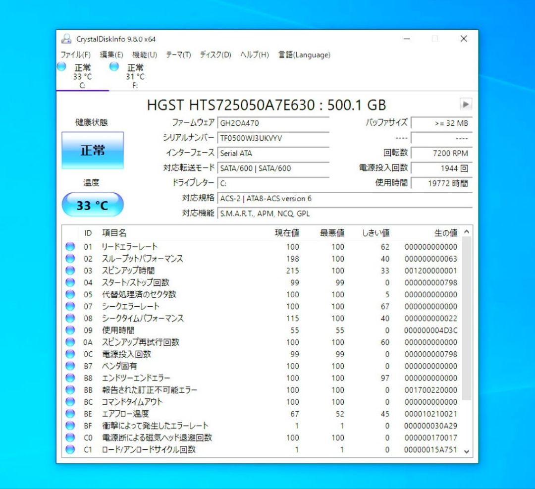This screenshot has width=535, height=489.
Task: Click the 正常 health status button
Action: coord(93,150)
